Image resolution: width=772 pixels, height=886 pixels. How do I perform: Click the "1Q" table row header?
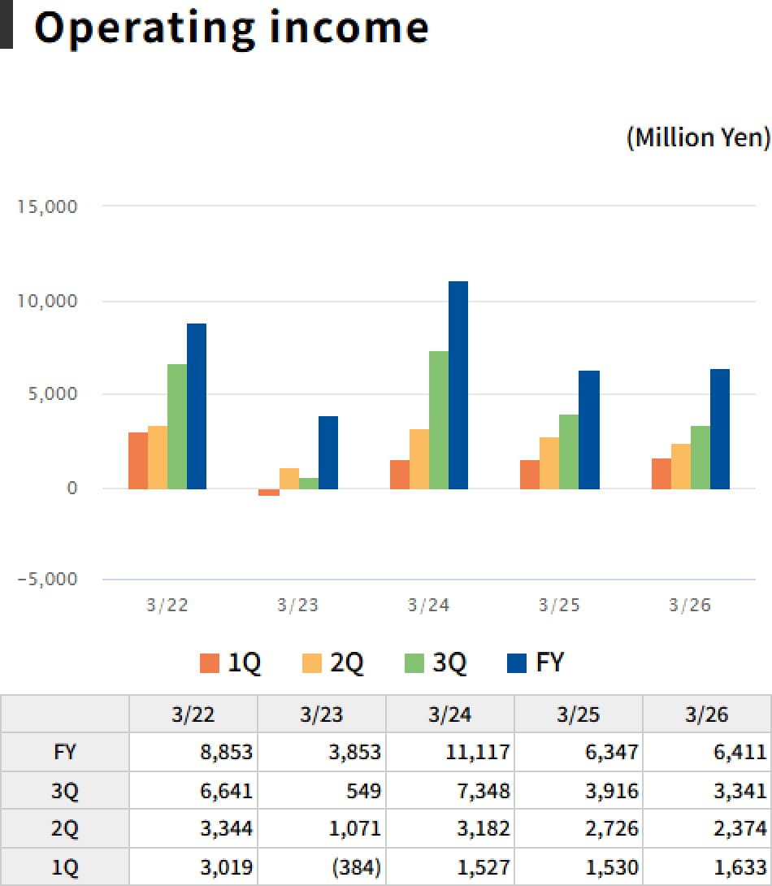(65, 866)
